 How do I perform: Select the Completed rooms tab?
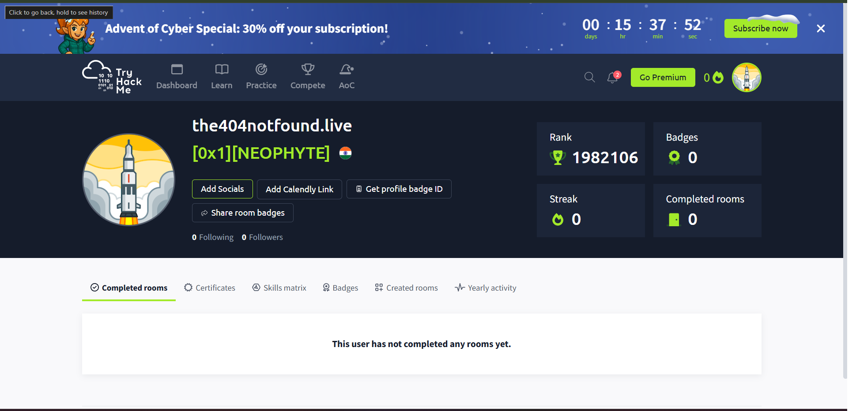tap(129, 288)
